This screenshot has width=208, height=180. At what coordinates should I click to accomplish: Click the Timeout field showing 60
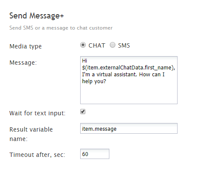(x=95, y=154)
